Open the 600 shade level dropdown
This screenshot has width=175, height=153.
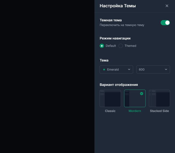pyautogui.click(x=153, y=69)
